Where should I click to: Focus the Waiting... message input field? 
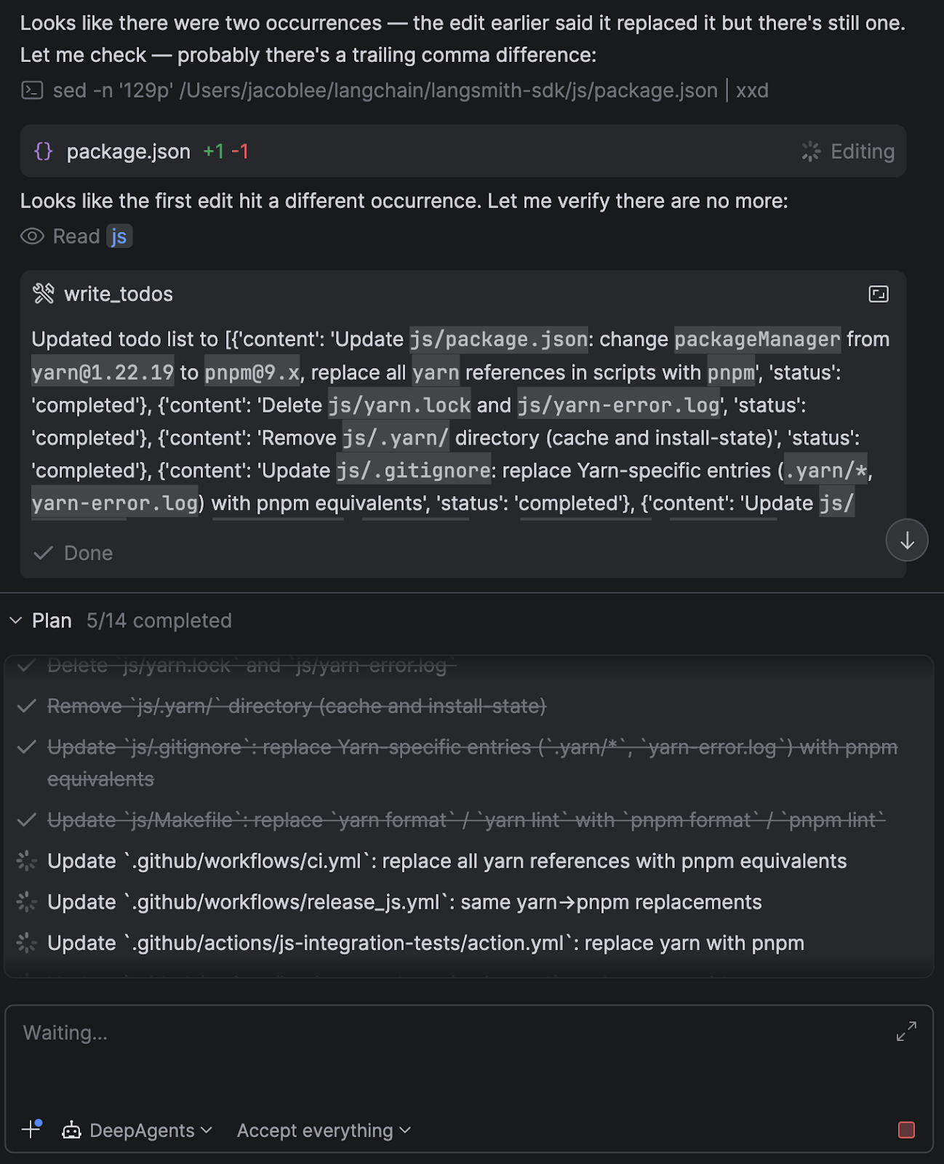(x=436, y=1048)
